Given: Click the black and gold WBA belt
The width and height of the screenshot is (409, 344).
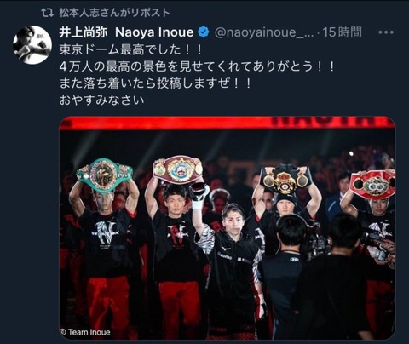Looking at the screenshot, I should (285, 181).
